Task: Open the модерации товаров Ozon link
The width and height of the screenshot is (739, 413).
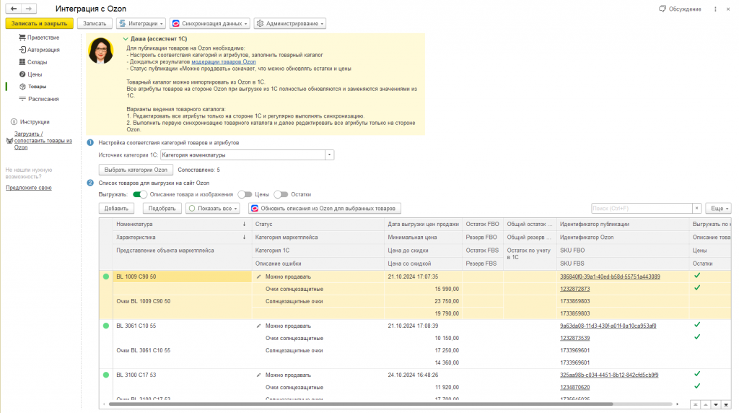Action: tap(224, 62)
